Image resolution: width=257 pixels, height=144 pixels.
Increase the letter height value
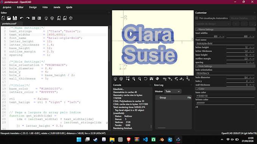click(251, 47)
